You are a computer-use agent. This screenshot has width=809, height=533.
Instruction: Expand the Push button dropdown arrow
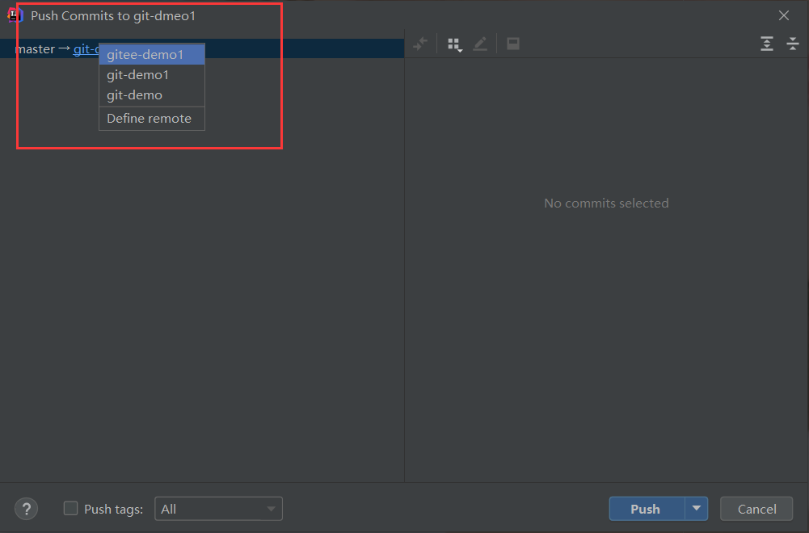pos(697,509)
